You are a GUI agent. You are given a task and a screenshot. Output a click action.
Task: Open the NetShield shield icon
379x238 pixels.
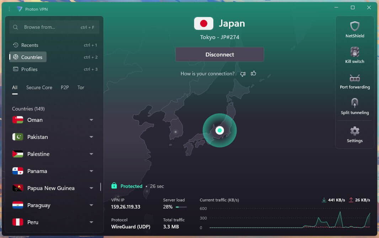point(354,26)
